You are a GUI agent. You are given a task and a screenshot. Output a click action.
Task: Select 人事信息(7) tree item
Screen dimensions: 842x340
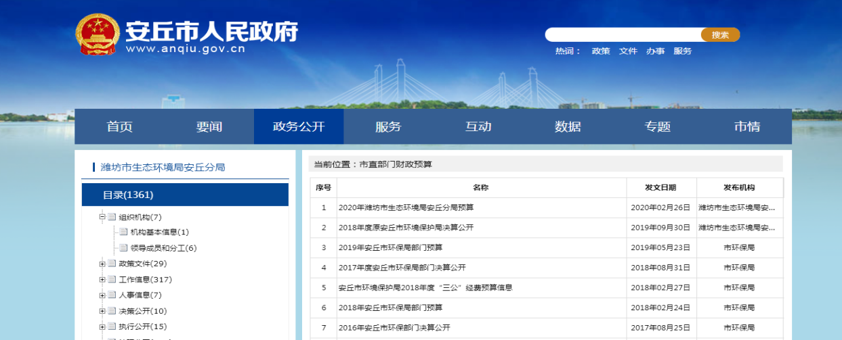tap(140, 295)
